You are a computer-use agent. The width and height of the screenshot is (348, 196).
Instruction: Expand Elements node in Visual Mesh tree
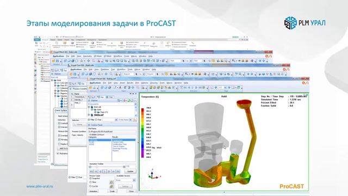[55, 91]
